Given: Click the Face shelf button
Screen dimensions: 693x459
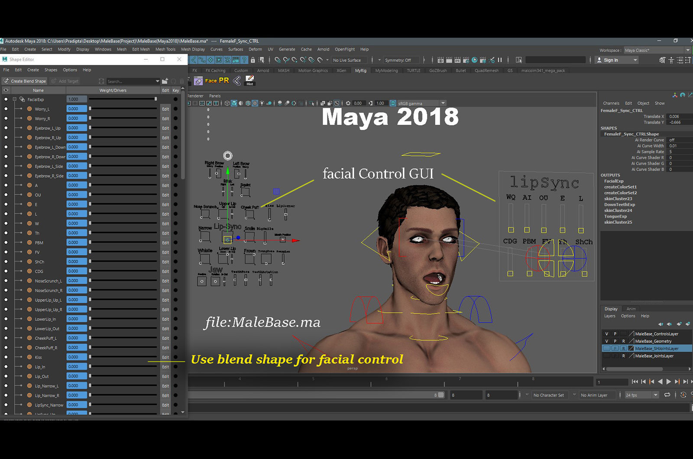Looking at the screenshot, I should point(211,81).
